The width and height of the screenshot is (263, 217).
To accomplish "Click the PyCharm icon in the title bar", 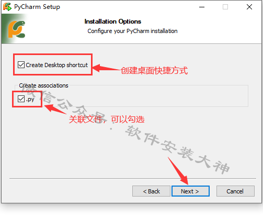I will tap(7, 7).
